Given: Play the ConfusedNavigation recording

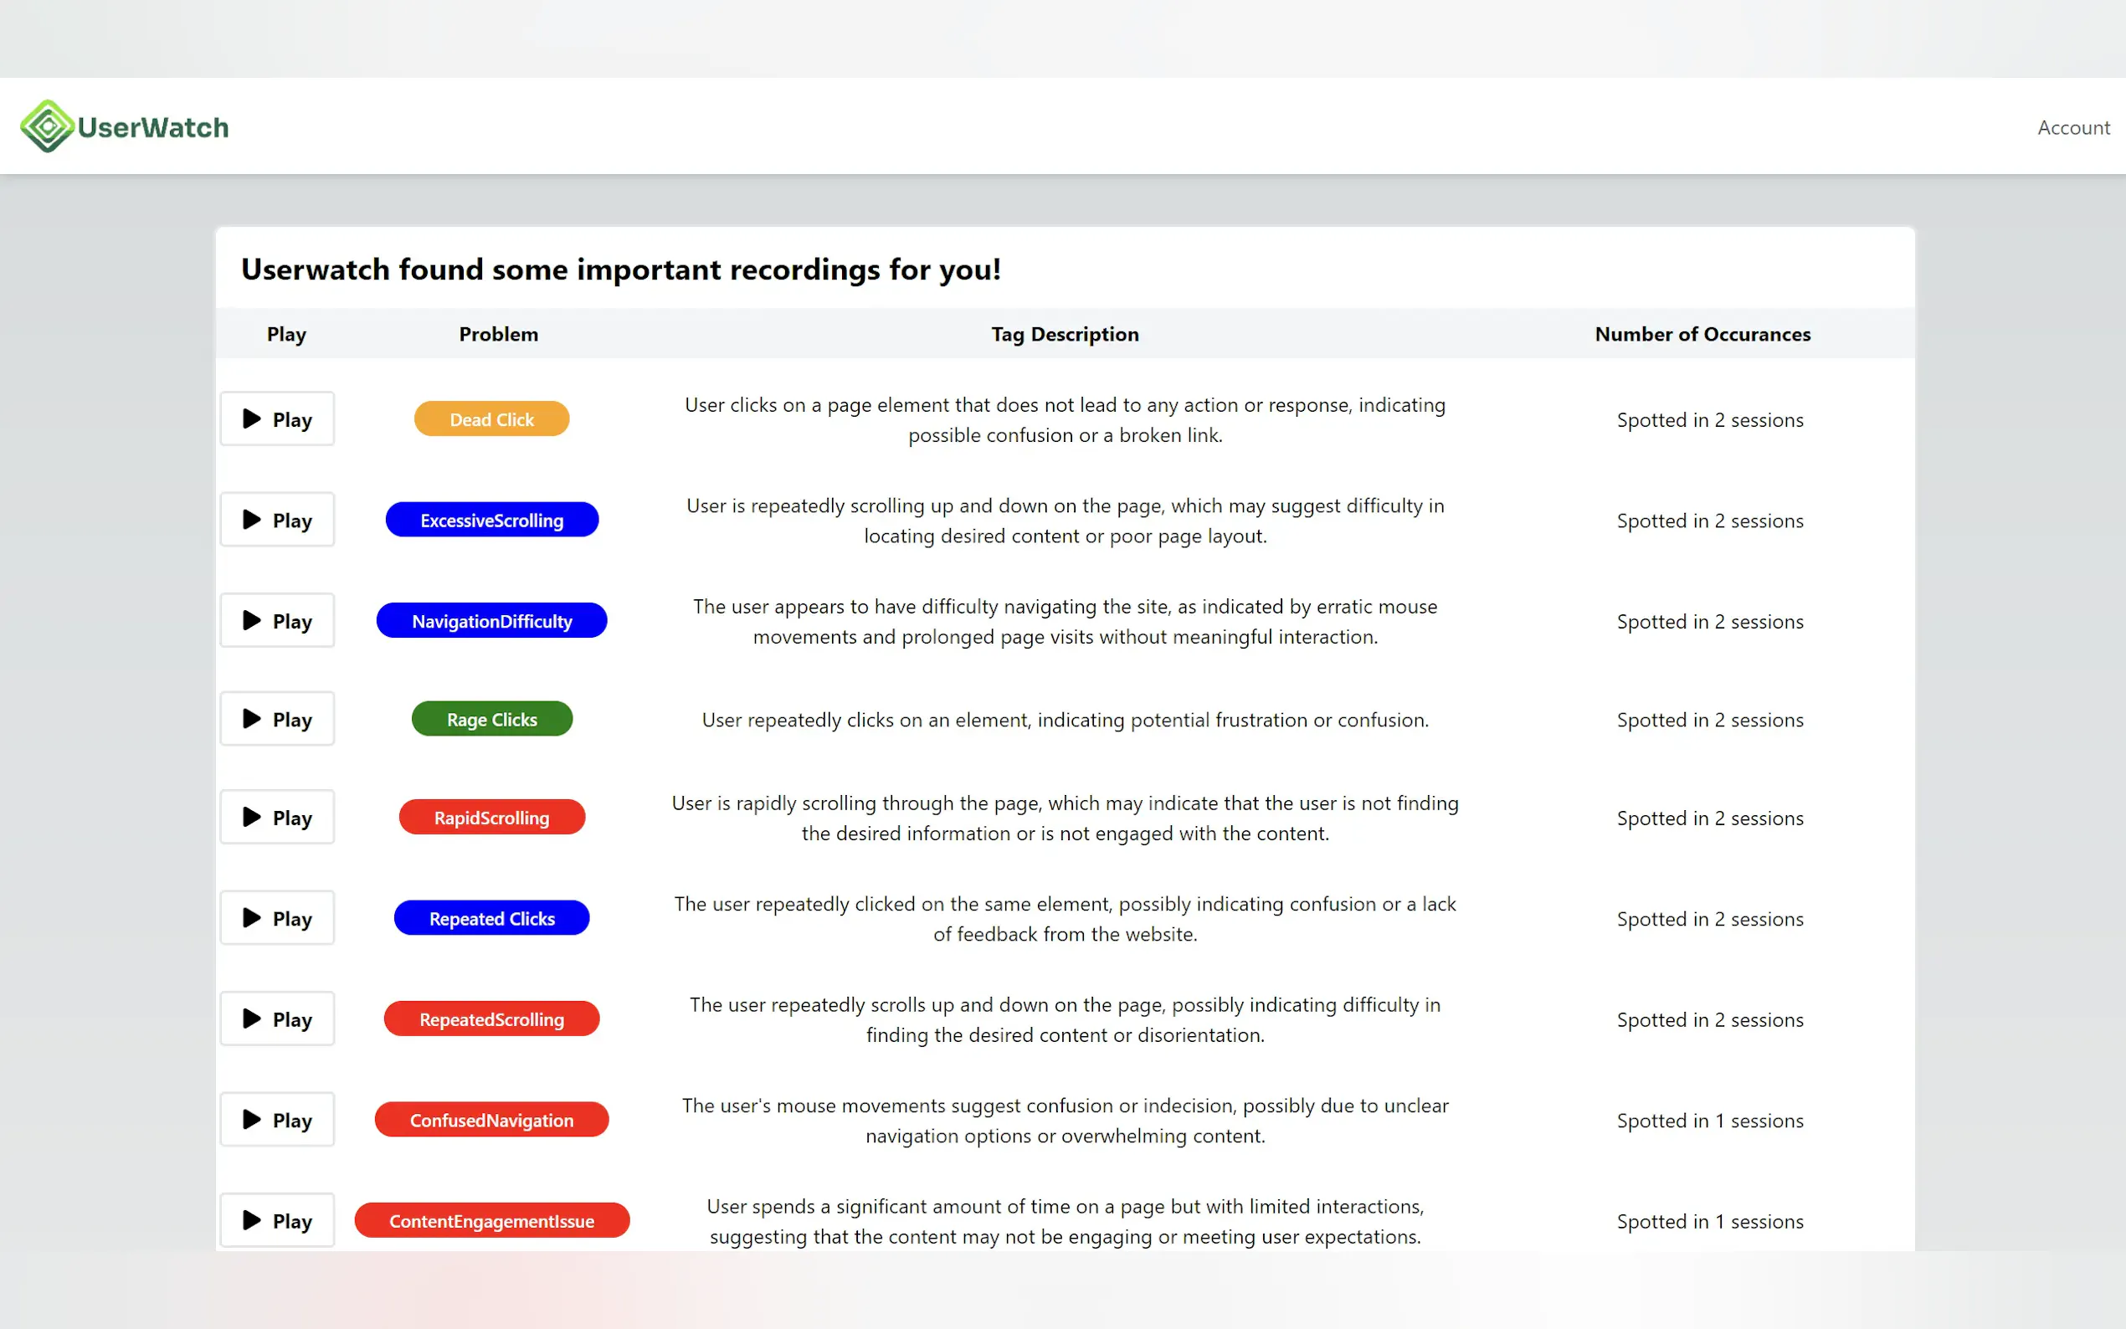Looking at the screenshot, I should (277, 1120).
